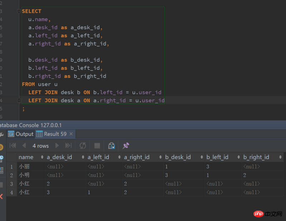Select the 小明 name cell
This screenshot has height=221, width=286.
(24, 175)
